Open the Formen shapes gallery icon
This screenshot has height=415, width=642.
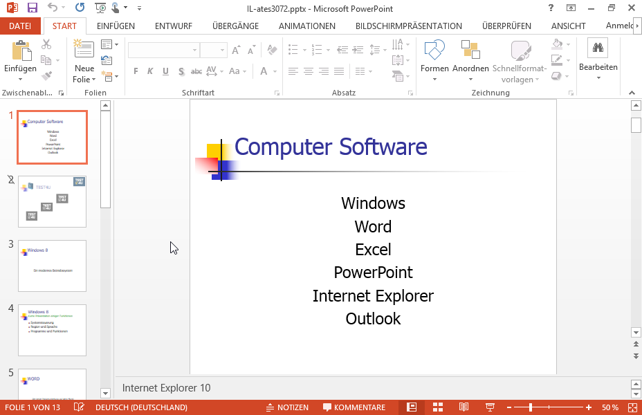(x=434, y=50)
